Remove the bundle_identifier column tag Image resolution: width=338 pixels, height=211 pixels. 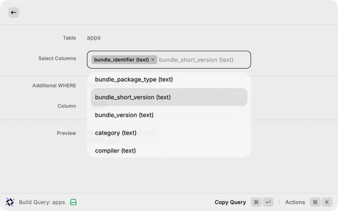(153, 60)
